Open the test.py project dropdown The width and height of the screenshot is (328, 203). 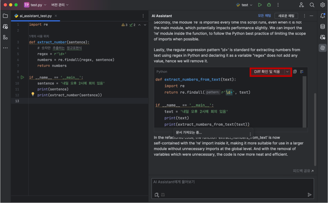[x=35, y=5]
